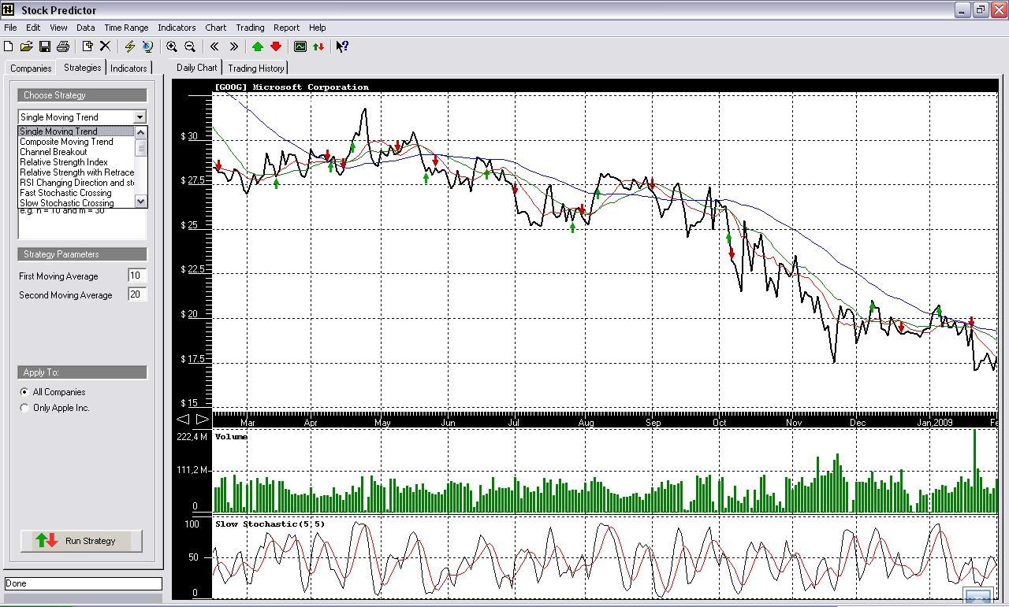Select the Only Apple Inc. radio button

[24, 407]
